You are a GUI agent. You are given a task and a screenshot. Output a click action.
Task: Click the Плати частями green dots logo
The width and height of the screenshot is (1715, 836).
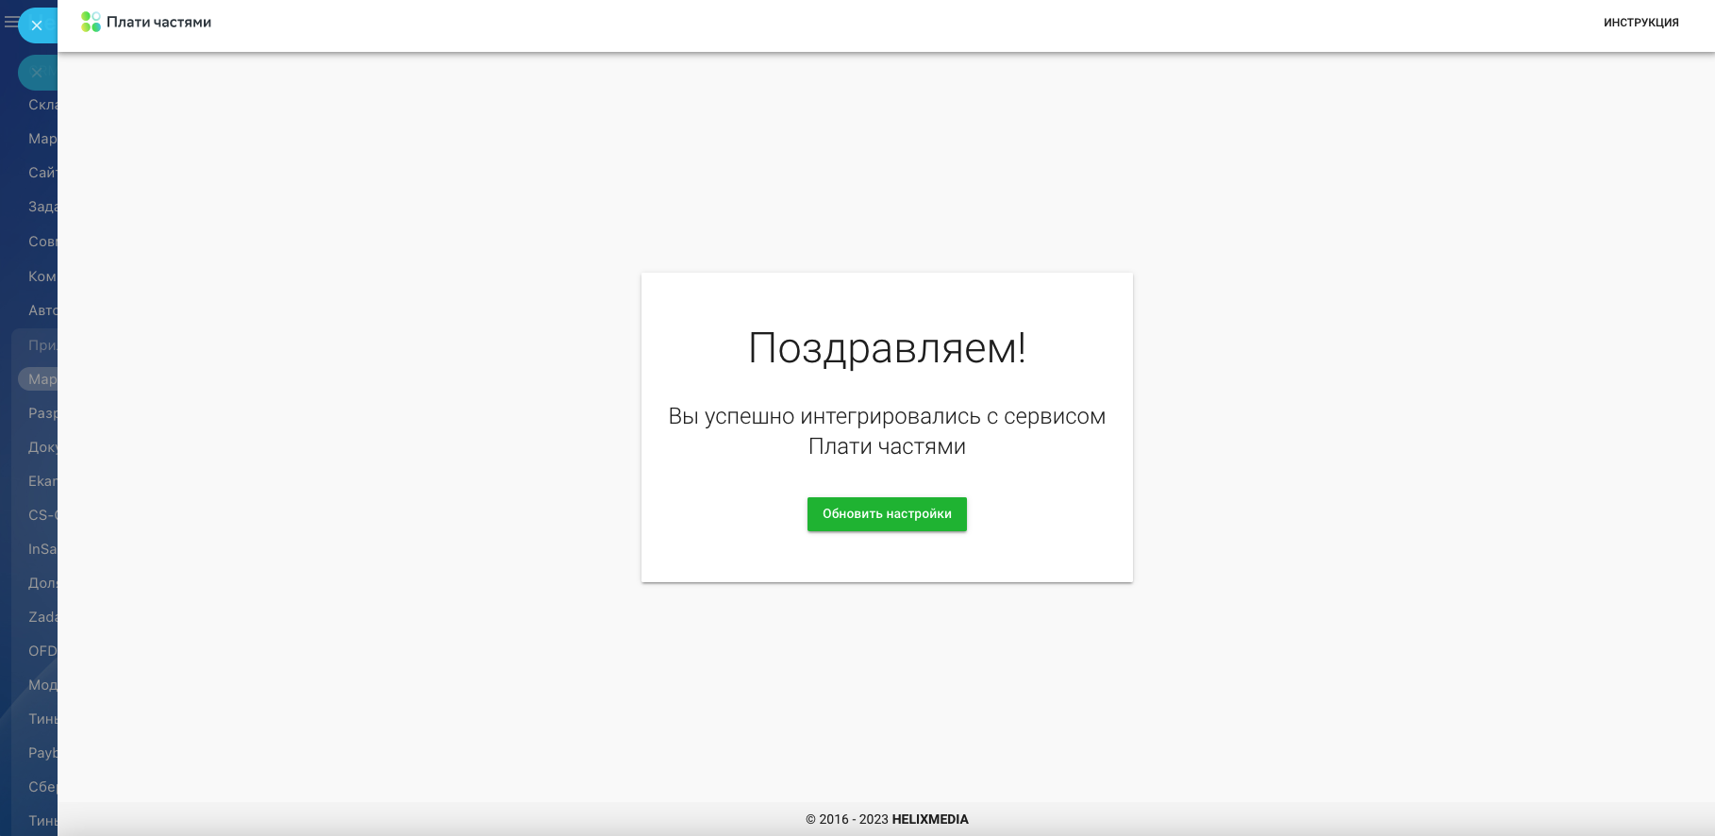pyautogui.click(x=91, y=22)
